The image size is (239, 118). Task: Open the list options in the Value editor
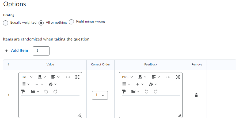point(25,84)
